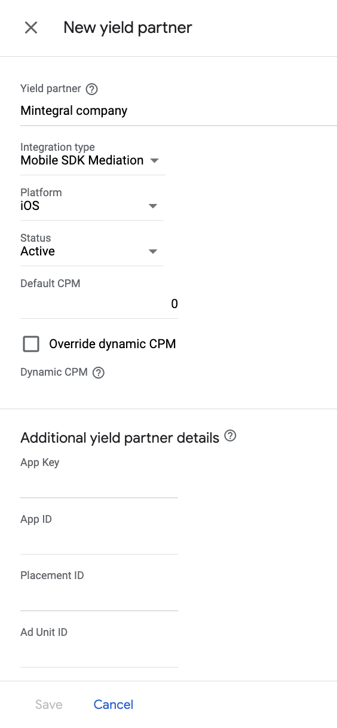Cancel the new yield partner form
This screenshot has height=728, width=337.
(x=114, y=705)
